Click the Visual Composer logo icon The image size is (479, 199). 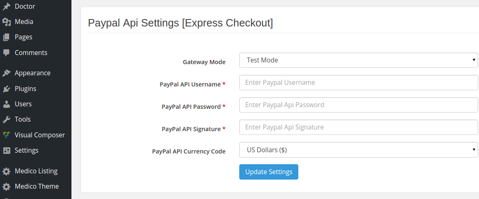6,135
